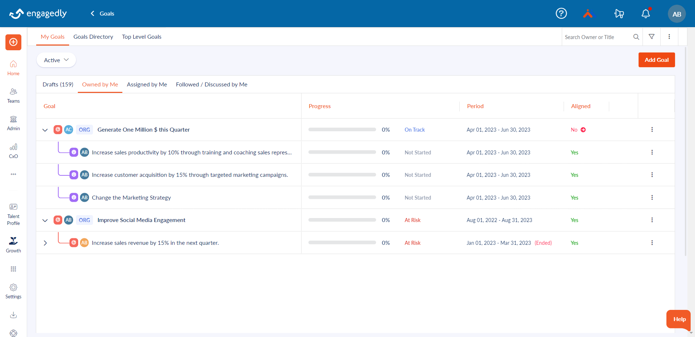Switch to the My Goals tab
The image size is (695, 337).
point(52,37)
